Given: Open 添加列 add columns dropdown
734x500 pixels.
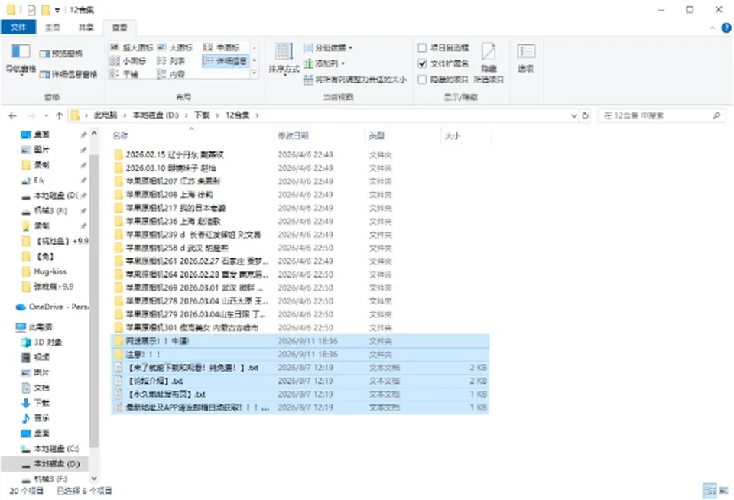Looking at the screenshot, I should (x=324, y=63).
